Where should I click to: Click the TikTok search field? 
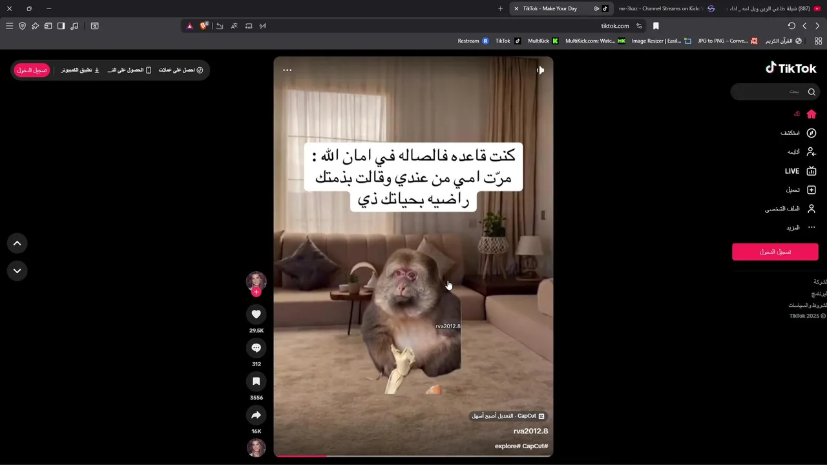click(x=775, y=92)
